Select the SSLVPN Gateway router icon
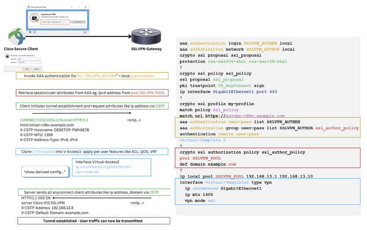This screenshot has width=367, height=230. pyautogui.click(x=146, y=36)
